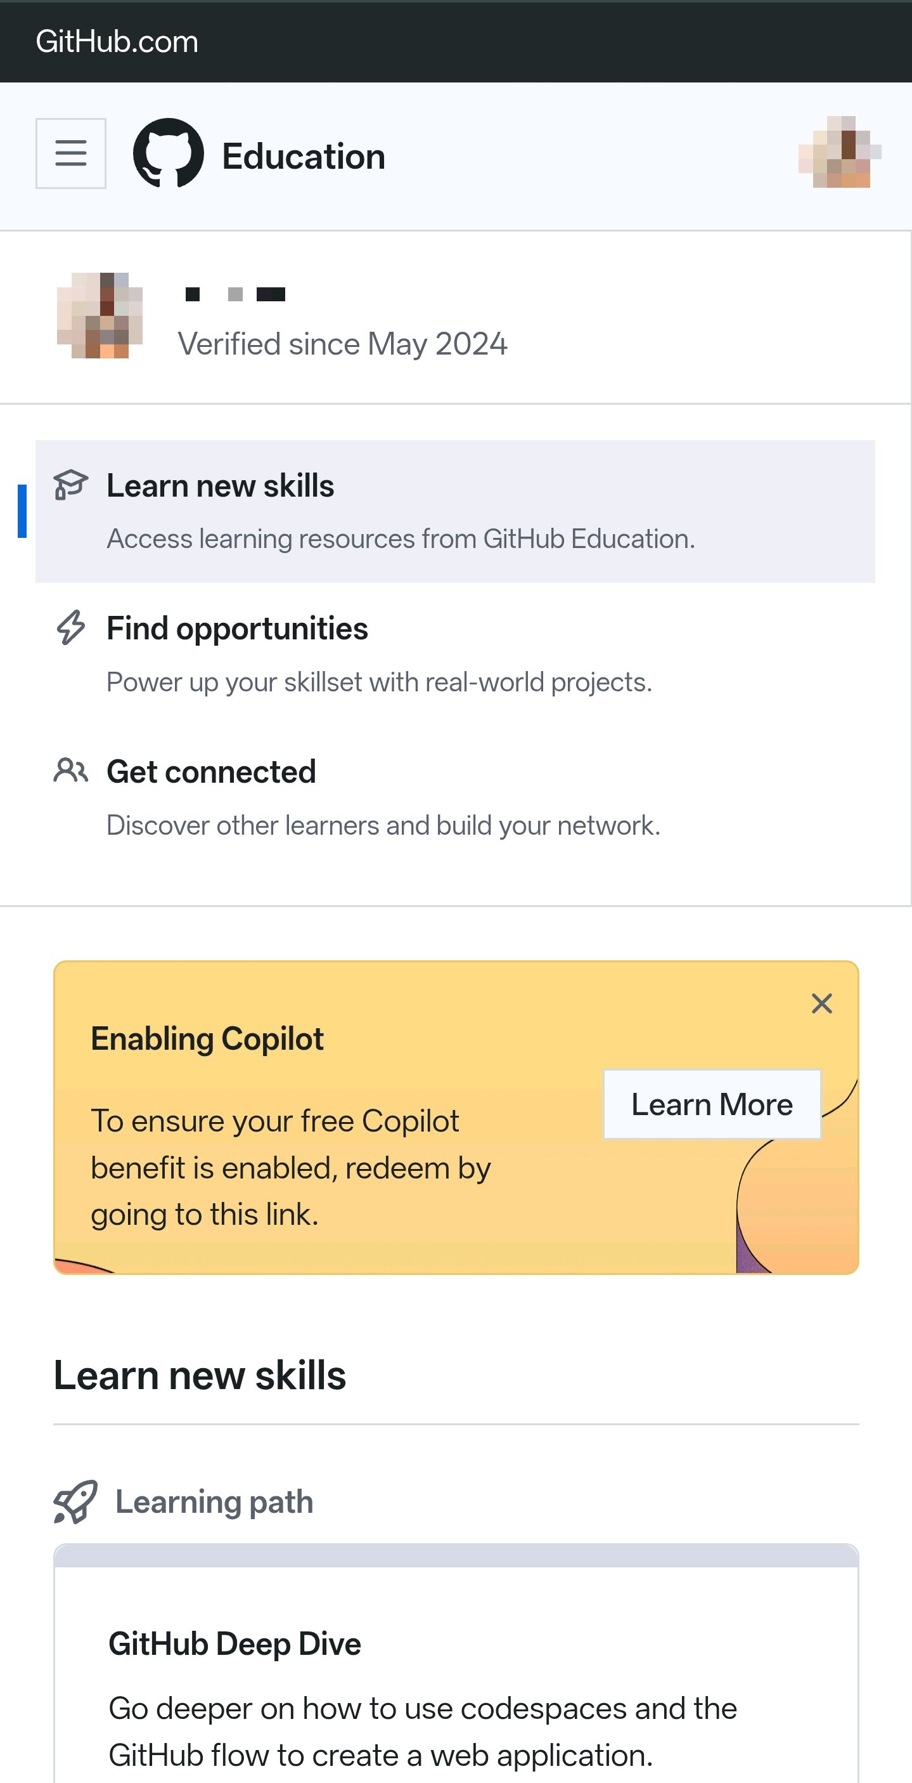Switch to Find opportunities section

pos(455,654)
